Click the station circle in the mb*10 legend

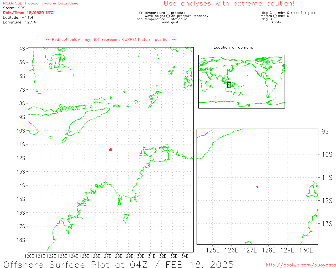point(275,16)
